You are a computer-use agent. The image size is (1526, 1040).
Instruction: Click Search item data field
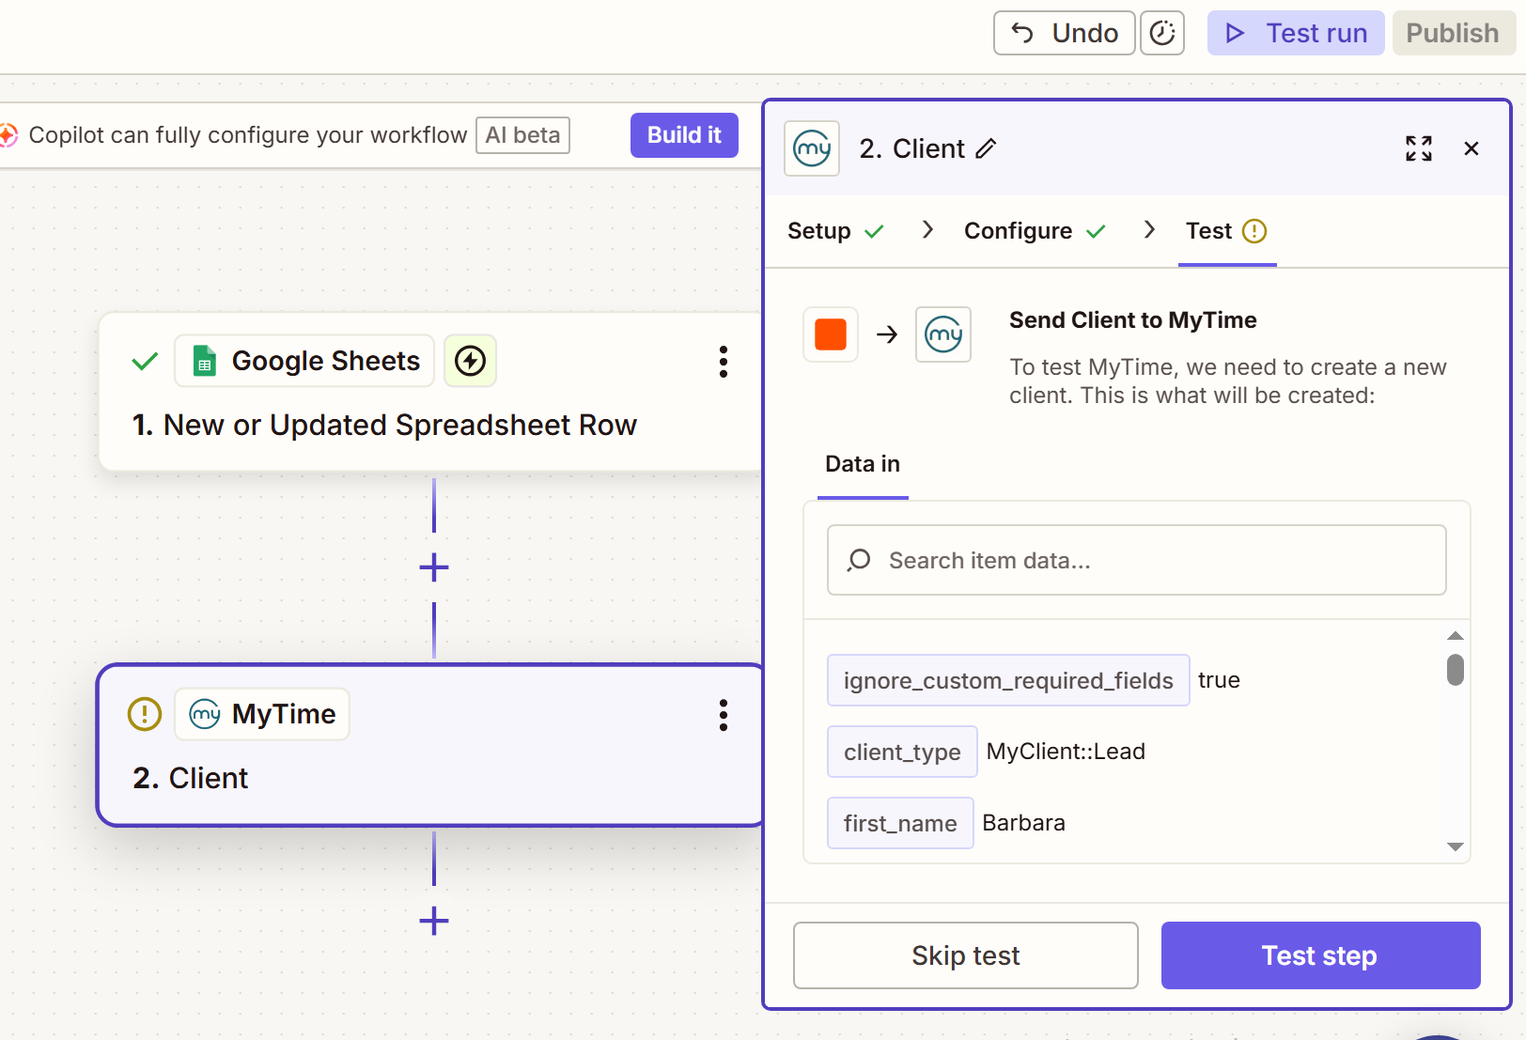(x=1136, y=560)
